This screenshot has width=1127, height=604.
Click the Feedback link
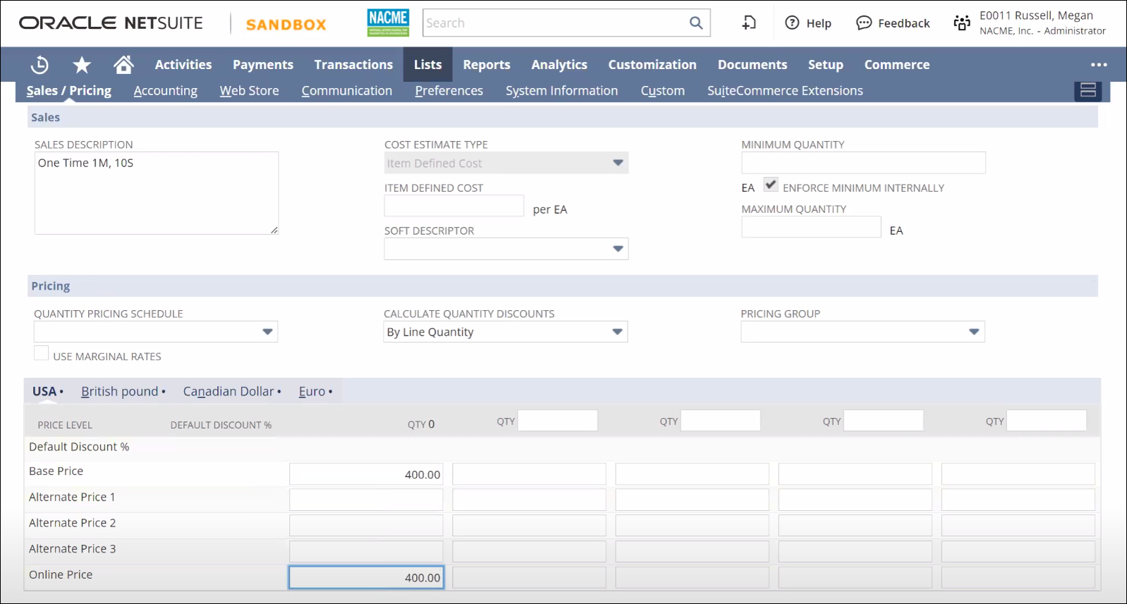(893, 23)
